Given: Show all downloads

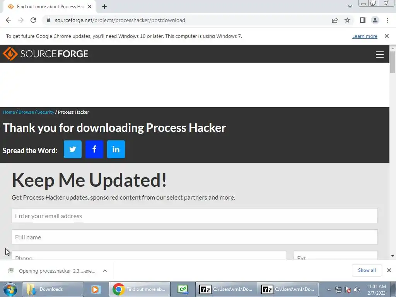Looking at the screenshot, I should (367, 270).
